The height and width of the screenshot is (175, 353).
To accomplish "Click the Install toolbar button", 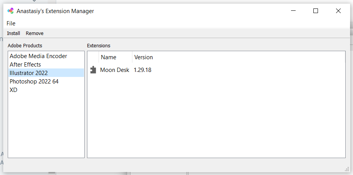I will (13, 33).
